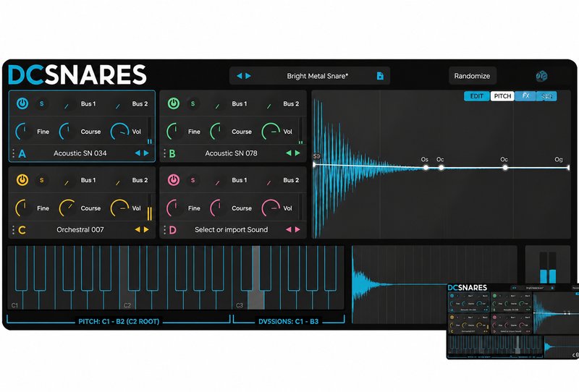Viewport: 579px width, 392px height.
Task: Open the EDIT tab
Action: pos(477,96)
